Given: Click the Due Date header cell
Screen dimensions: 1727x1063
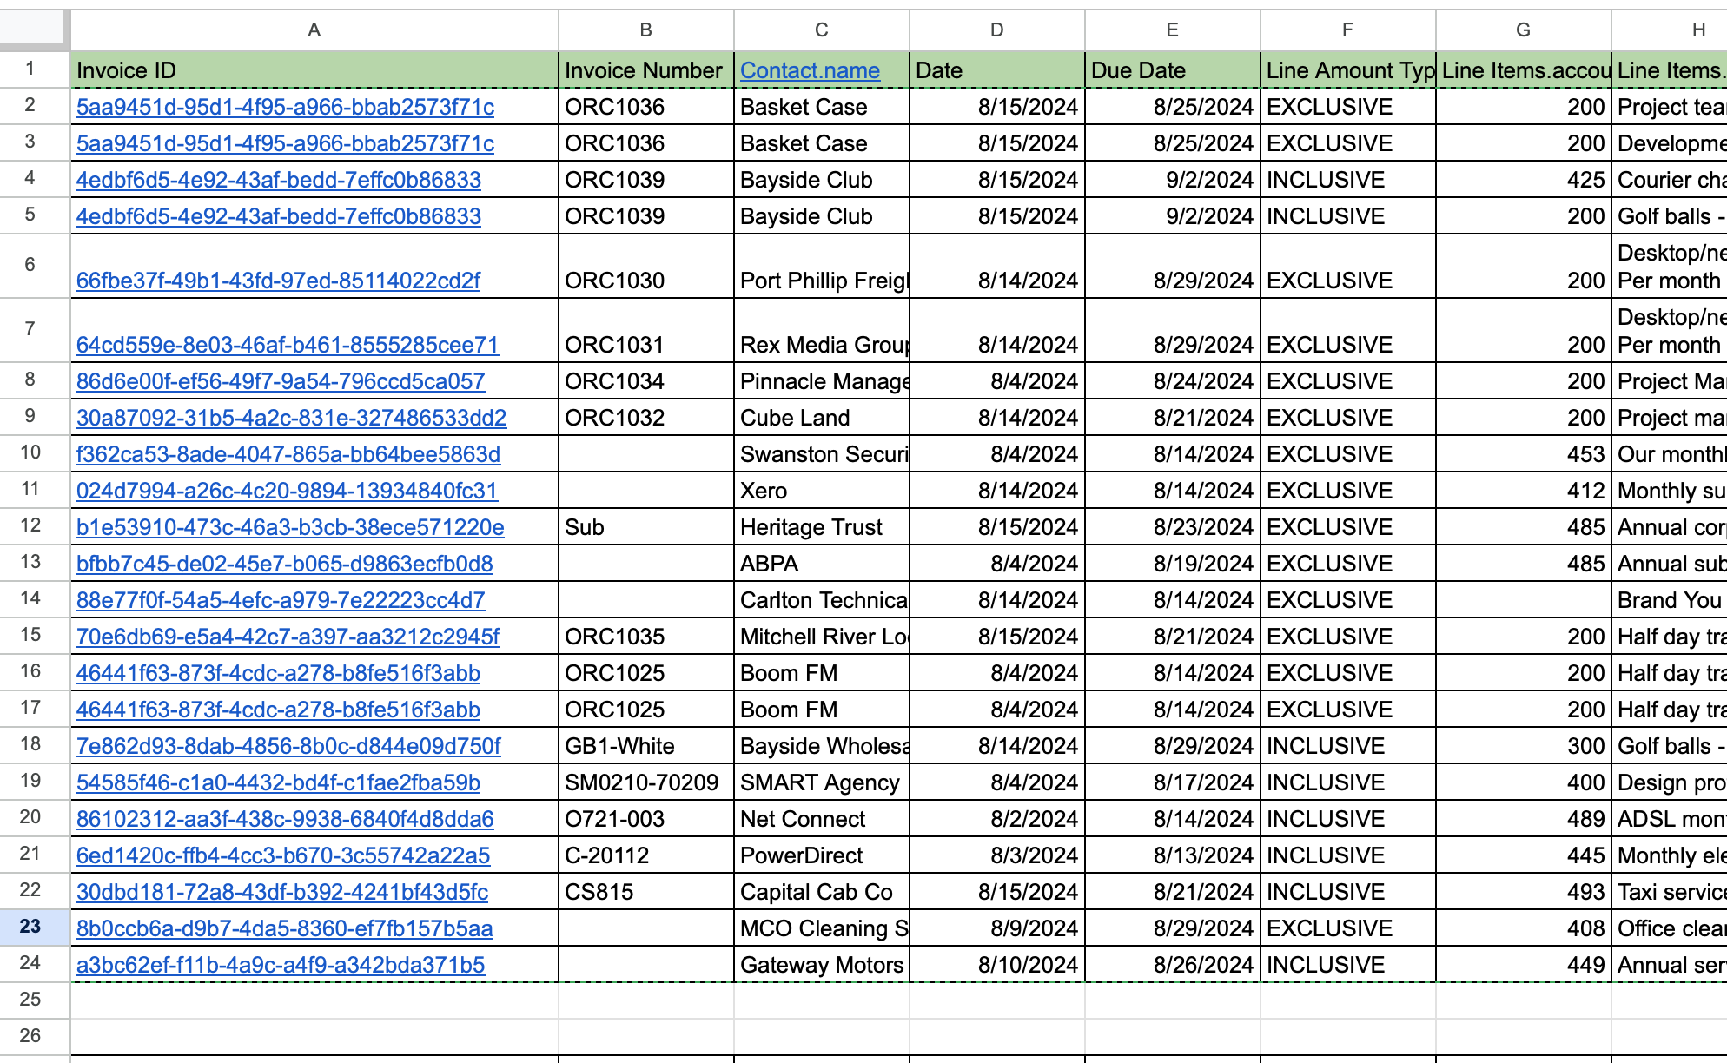Looking at the screenshot, I should coord(1172,70).
